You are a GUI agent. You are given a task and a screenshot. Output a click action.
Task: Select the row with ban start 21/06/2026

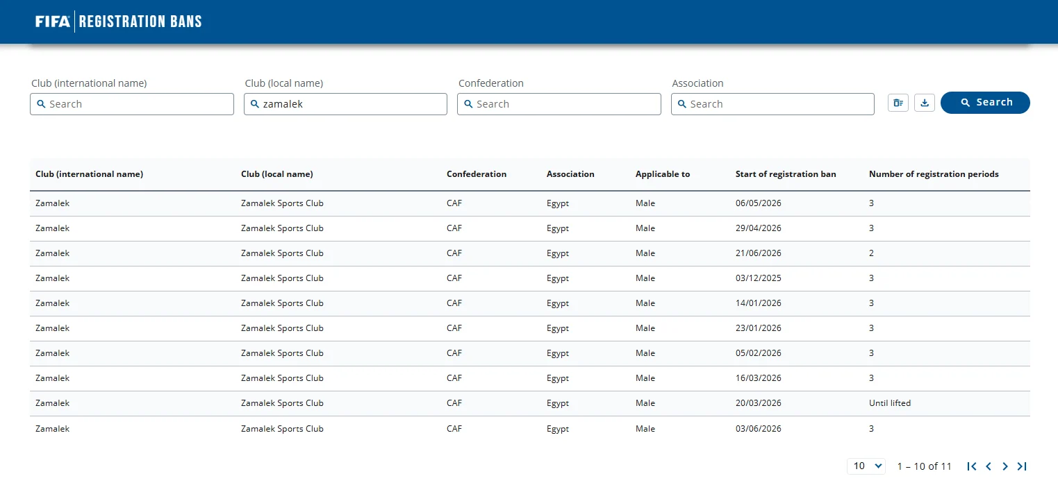pos(530,253)
